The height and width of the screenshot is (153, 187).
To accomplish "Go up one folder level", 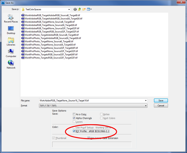I will coord(80,9).
